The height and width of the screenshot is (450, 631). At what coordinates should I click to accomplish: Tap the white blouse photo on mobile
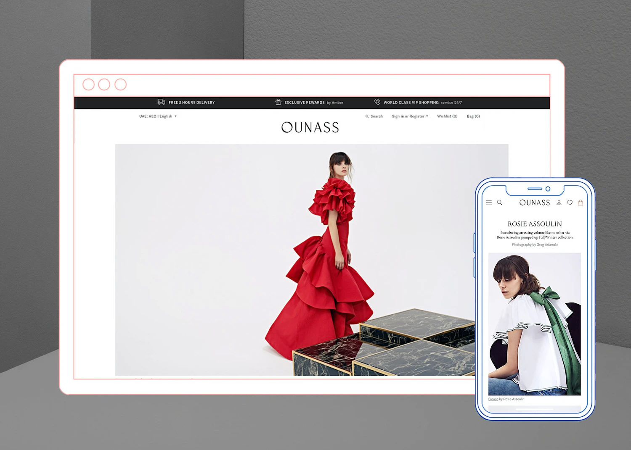point(534,324)
